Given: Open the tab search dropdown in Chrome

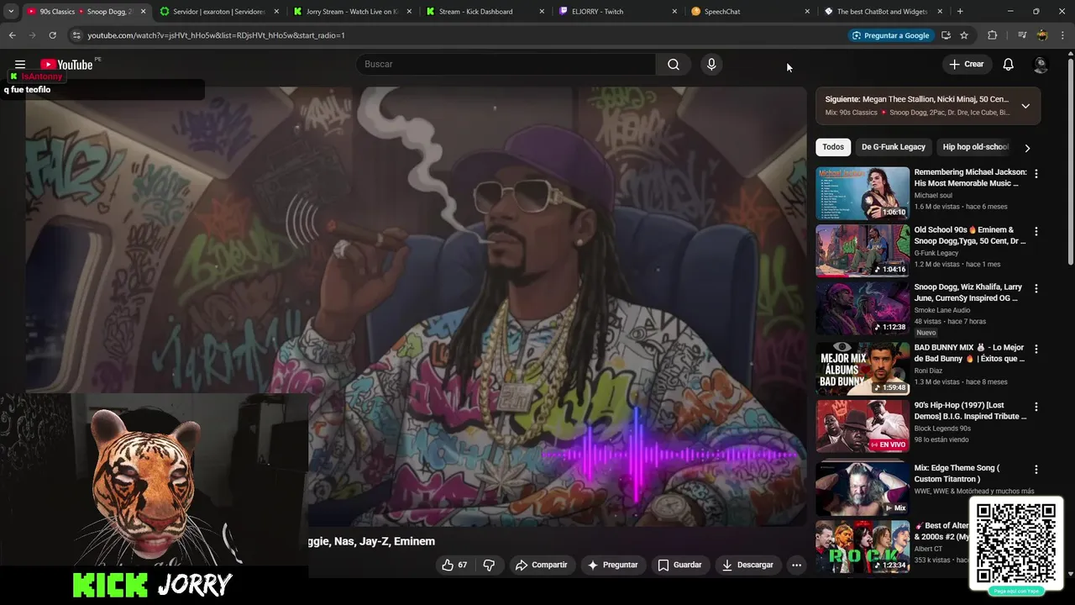Looking at the screenshot, I should pyautogui.click(x=11, y=12).
